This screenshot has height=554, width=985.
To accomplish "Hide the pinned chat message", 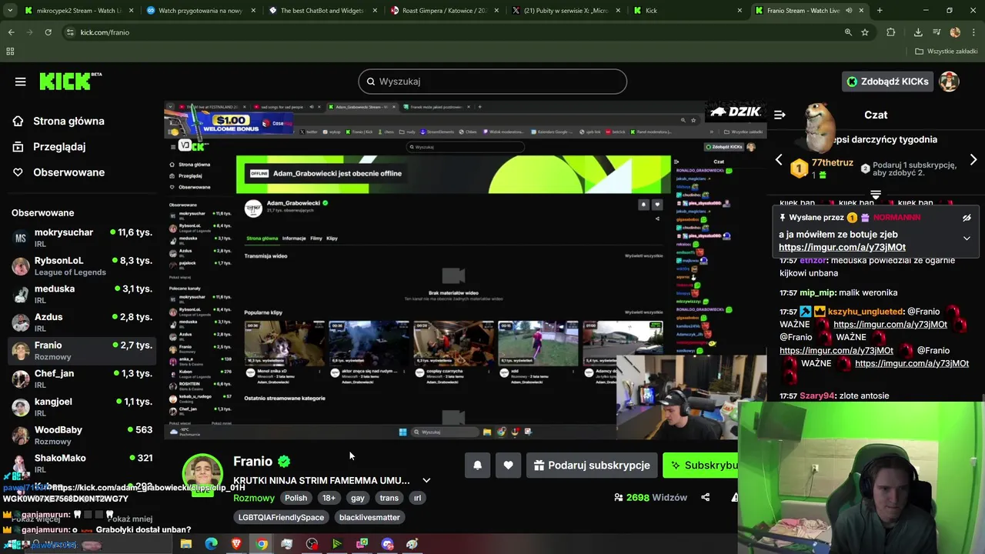I will tap(967, 218).
